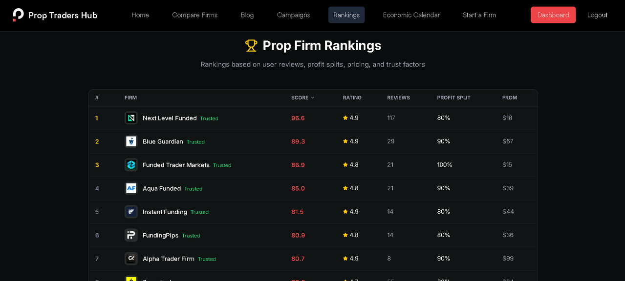Click the $44 starting price
This screenshot has width=625, height=281.
pos(508,212)
